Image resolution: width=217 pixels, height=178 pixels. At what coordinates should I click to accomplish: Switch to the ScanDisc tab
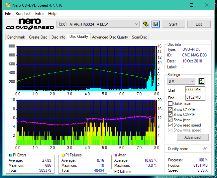(x=139, y=37)
